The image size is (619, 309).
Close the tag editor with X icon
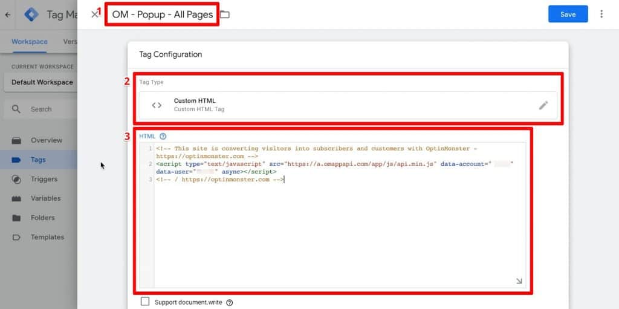click(94, 15)
